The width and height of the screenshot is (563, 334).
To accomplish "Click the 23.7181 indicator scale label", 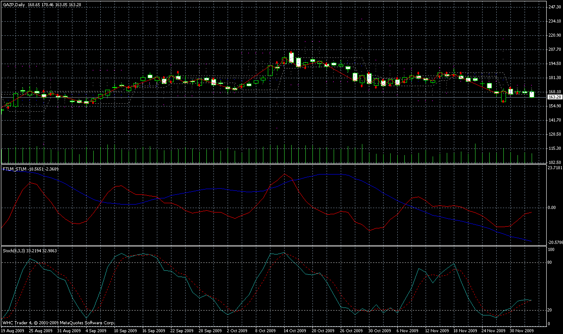I will 554,168.
